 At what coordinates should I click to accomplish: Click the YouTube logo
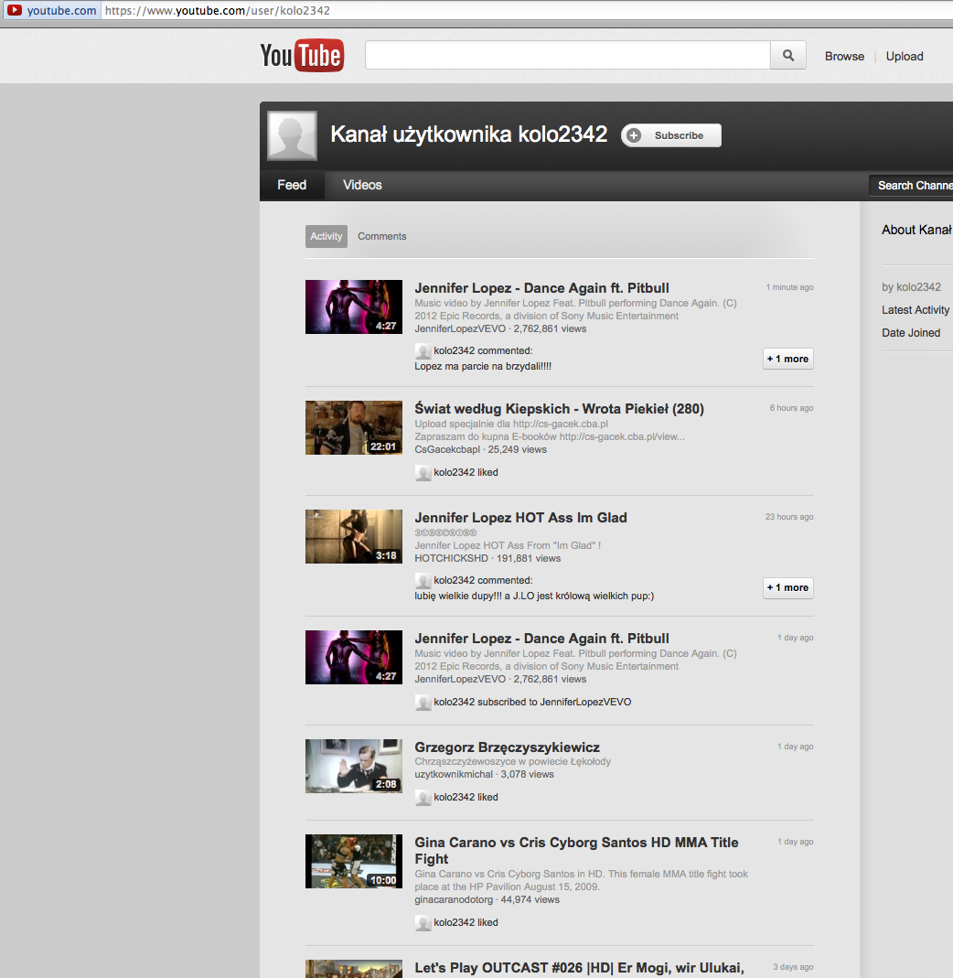pos(302,56)
